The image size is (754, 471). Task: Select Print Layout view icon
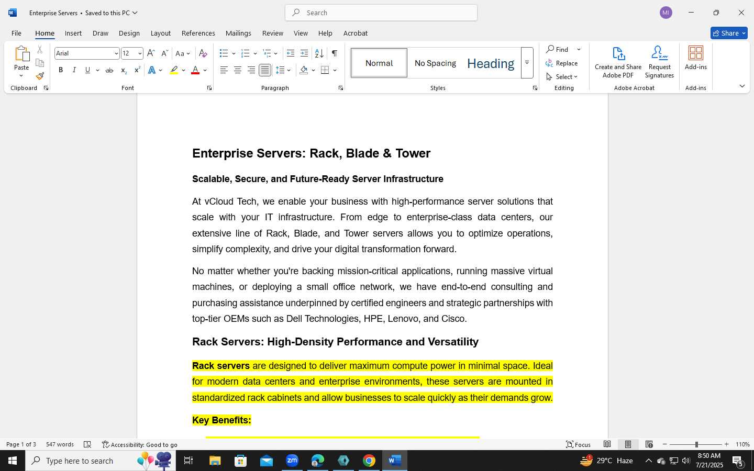[628, 444]
